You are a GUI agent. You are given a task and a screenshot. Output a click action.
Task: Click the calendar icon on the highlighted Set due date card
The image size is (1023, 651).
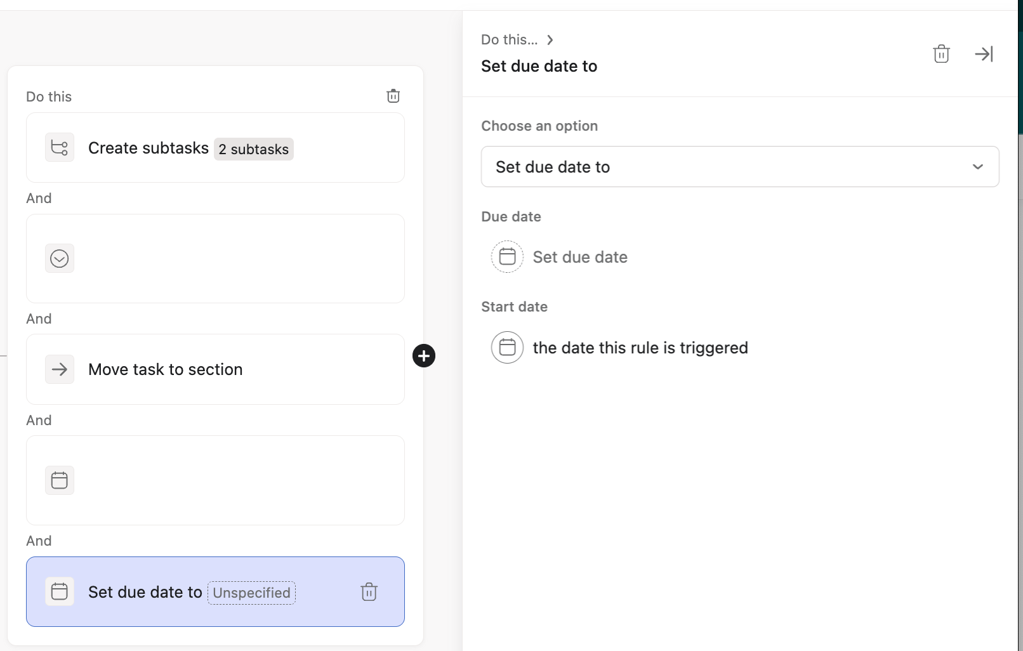point(60,592)
